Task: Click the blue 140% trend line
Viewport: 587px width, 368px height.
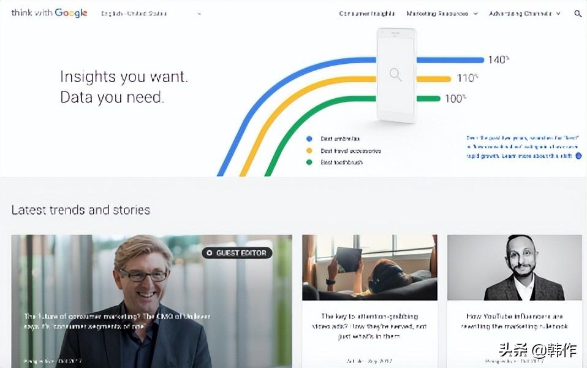Action: [x=450, y=60]
